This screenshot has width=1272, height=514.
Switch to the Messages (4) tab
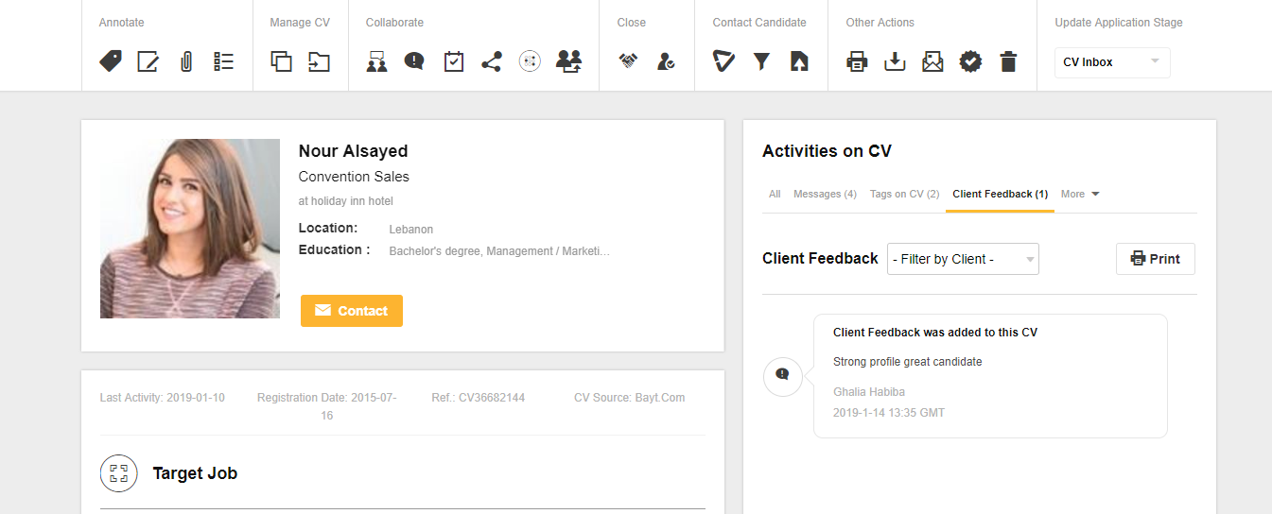point(825,194)
